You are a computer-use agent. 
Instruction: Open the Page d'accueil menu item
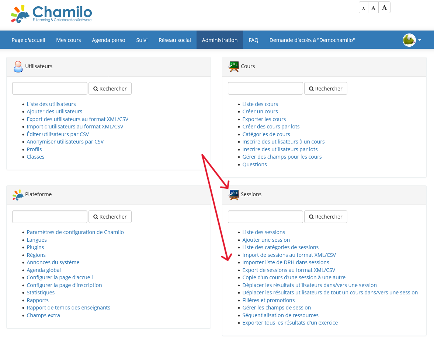(28, 40)
